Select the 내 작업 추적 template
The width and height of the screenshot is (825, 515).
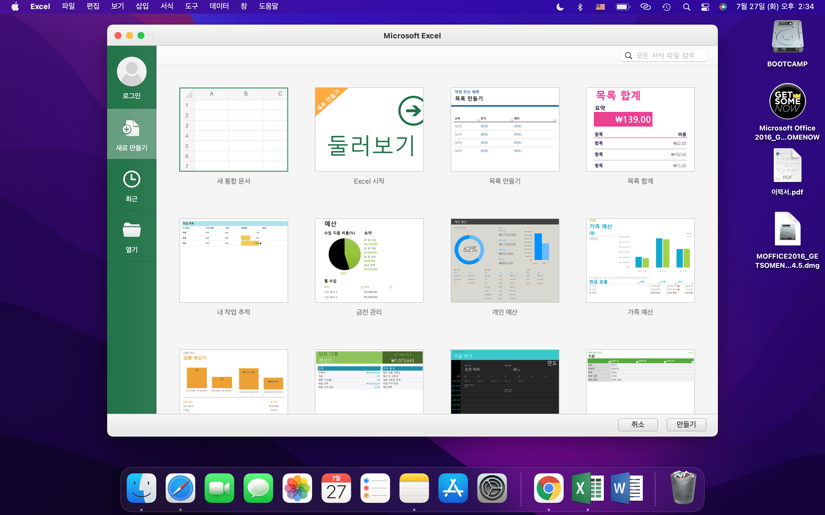[x=233, y=261]
